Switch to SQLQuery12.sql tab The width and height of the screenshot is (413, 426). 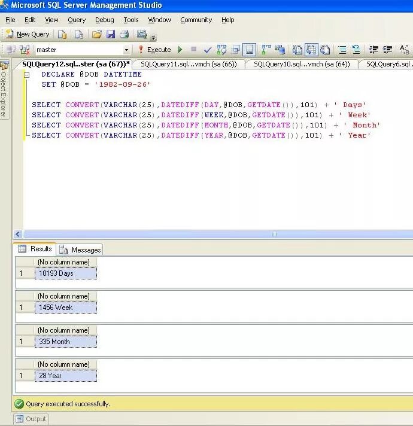[76, 64]
